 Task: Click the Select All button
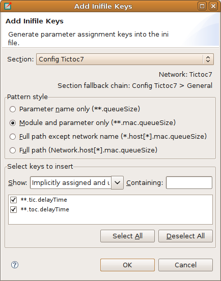point(127,236)
